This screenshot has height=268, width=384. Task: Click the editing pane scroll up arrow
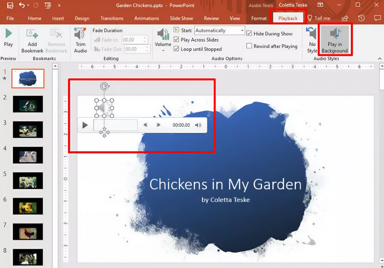382,66
